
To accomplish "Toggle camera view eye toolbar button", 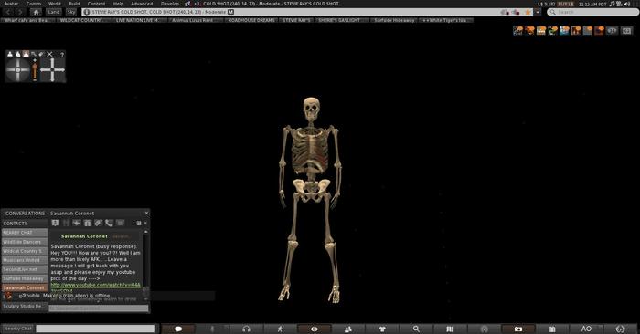I will point(314,329).
